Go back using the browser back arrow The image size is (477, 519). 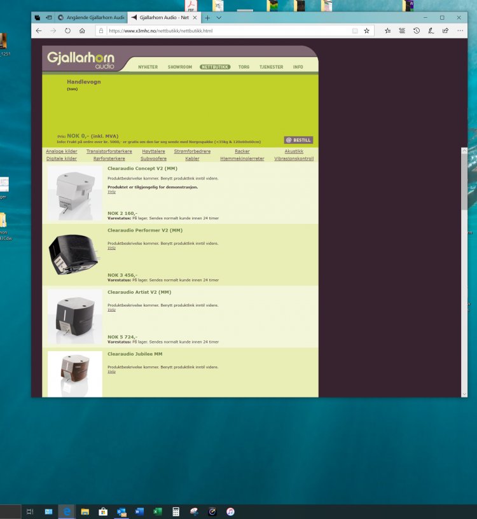tap(39, 31)
